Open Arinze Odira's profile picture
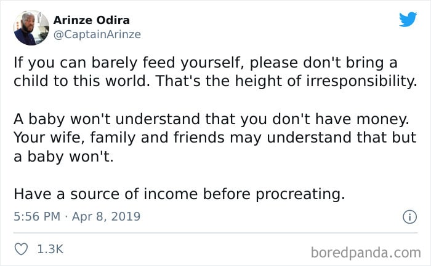This screenshot has width=431, height=266. (31, 28)
